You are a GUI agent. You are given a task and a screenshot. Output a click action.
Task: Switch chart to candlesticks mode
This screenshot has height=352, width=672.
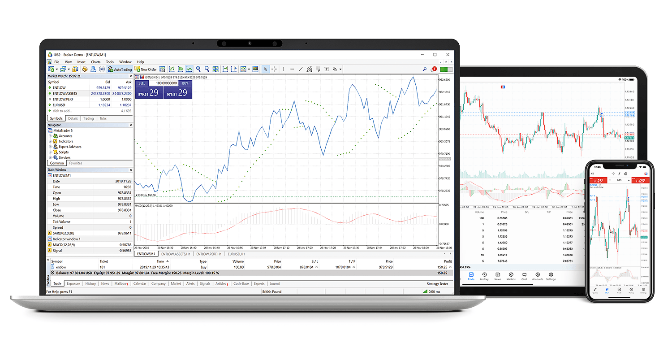[x=181, y=69]
